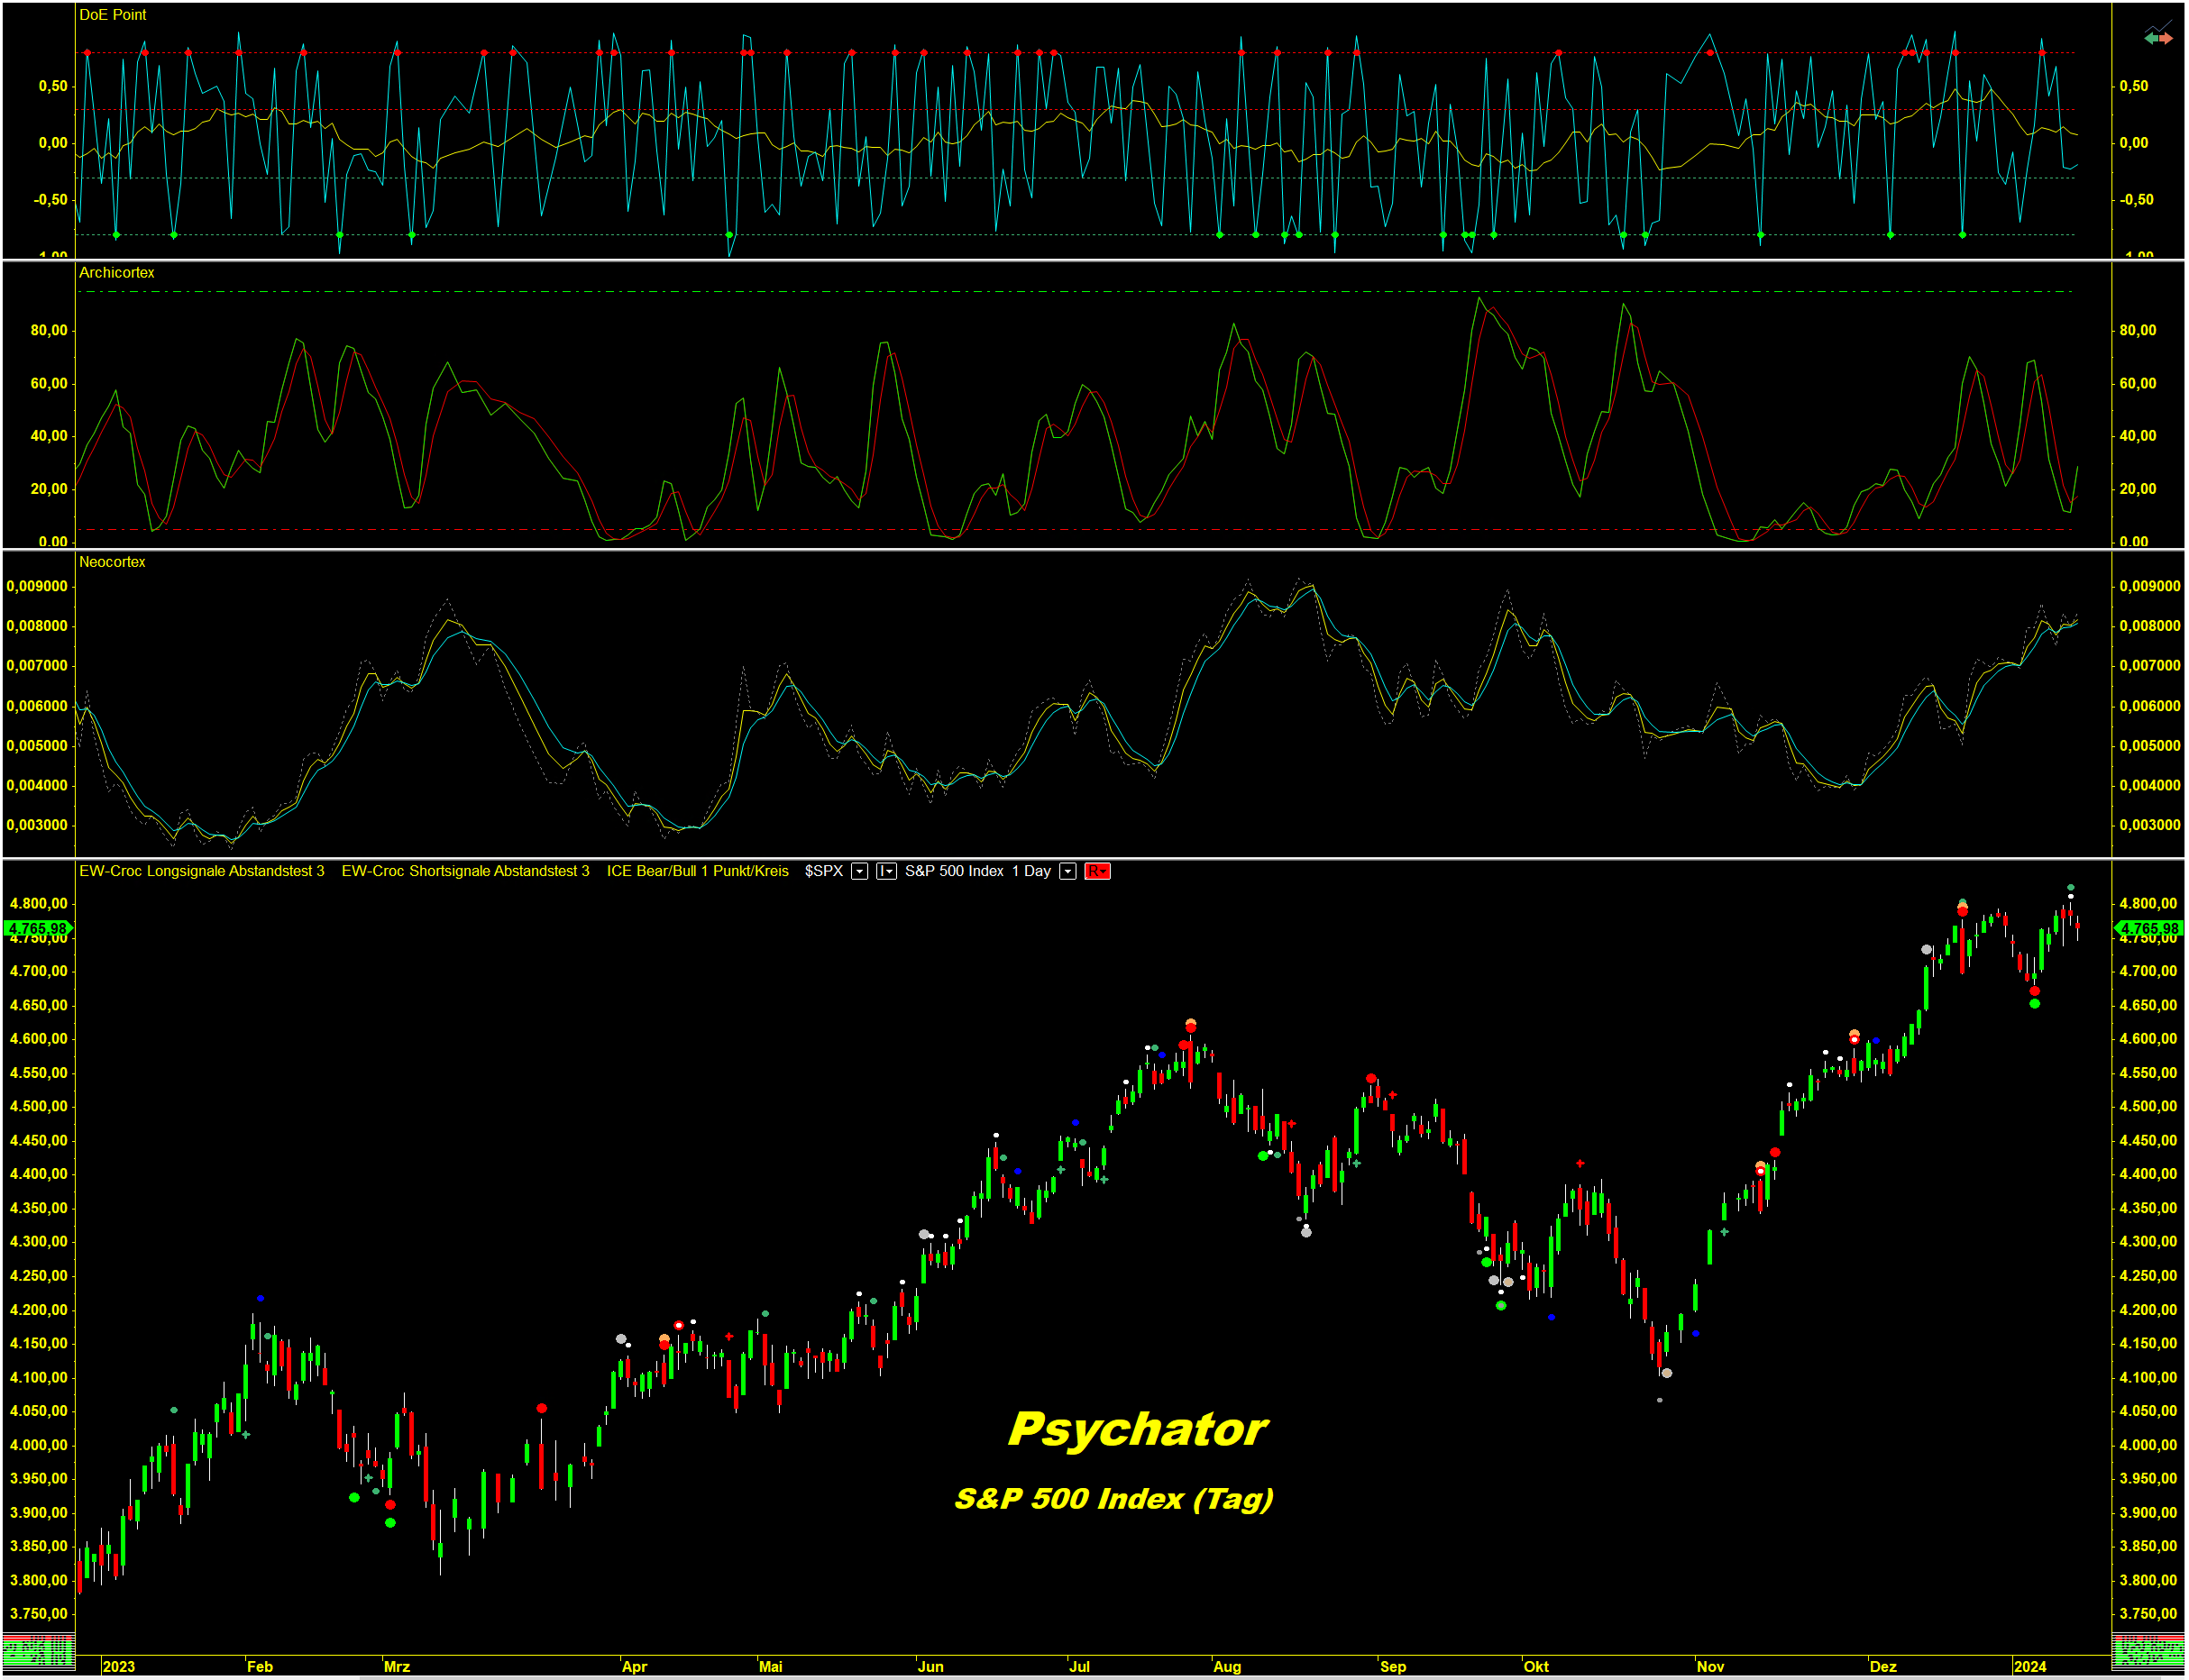Click the $SPX ticker symbol text
This screenshot has height=1680, width=2189.
tap(823, 872)
